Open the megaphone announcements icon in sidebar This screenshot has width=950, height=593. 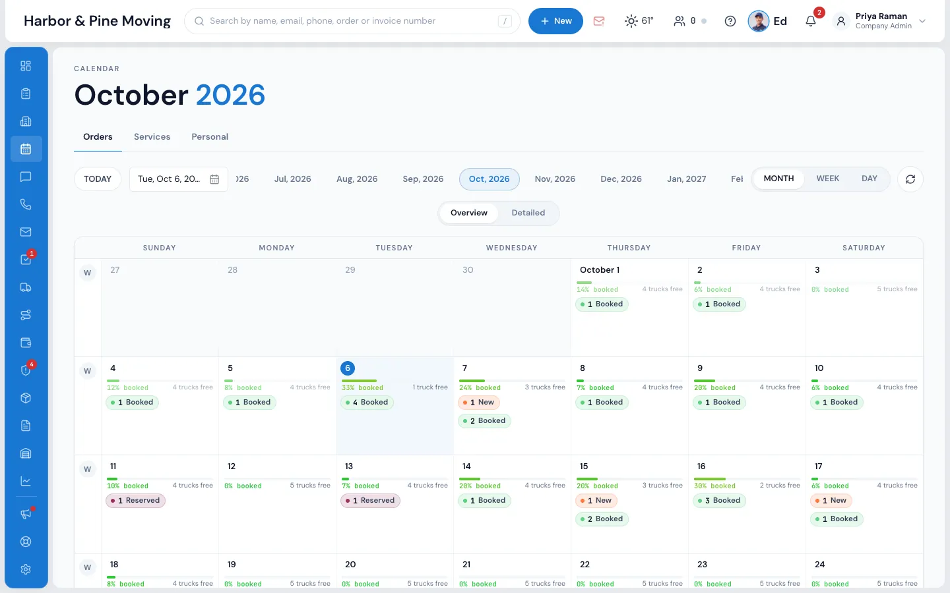[26, 514]
